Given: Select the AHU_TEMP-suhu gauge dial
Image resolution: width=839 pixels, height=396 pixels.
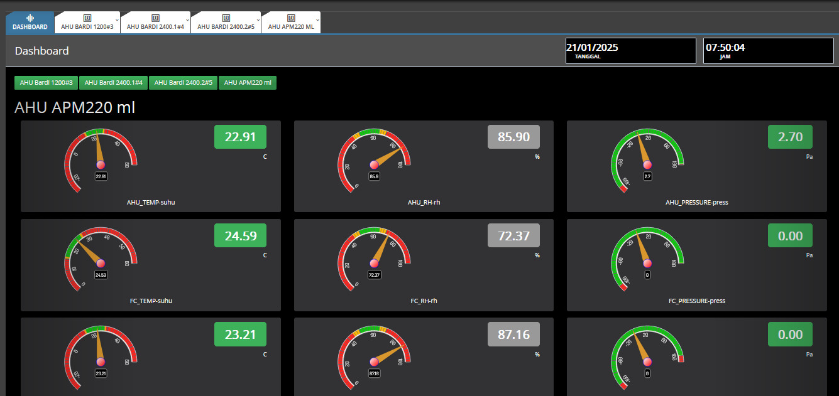Looking at the screenshot, I should (x=101, y=160).
